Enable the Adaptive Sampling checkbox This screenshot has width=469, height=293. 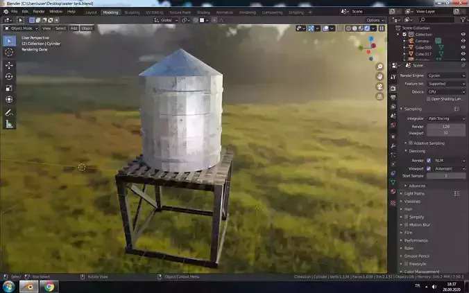[411, 143]
